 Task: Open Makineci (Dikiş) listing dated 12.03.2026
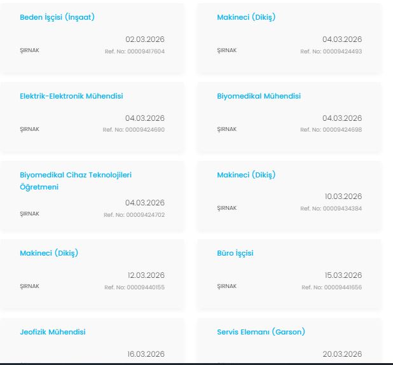tap(49, 253)
